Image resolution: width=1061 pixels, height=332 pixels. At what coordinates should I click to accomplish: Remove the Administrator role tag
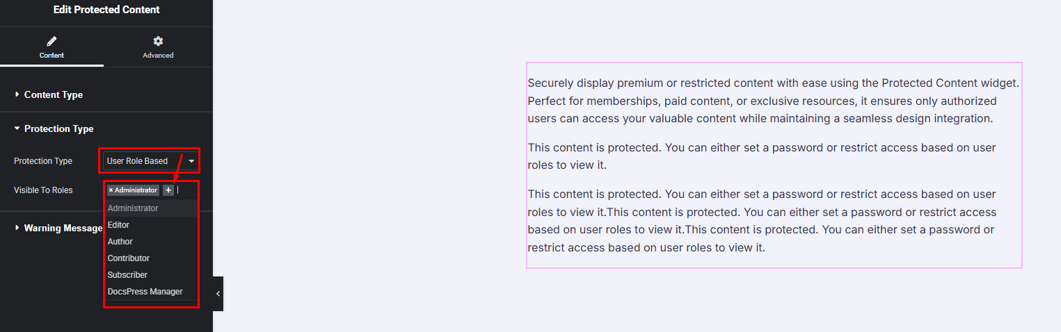[x=111, y=190]
